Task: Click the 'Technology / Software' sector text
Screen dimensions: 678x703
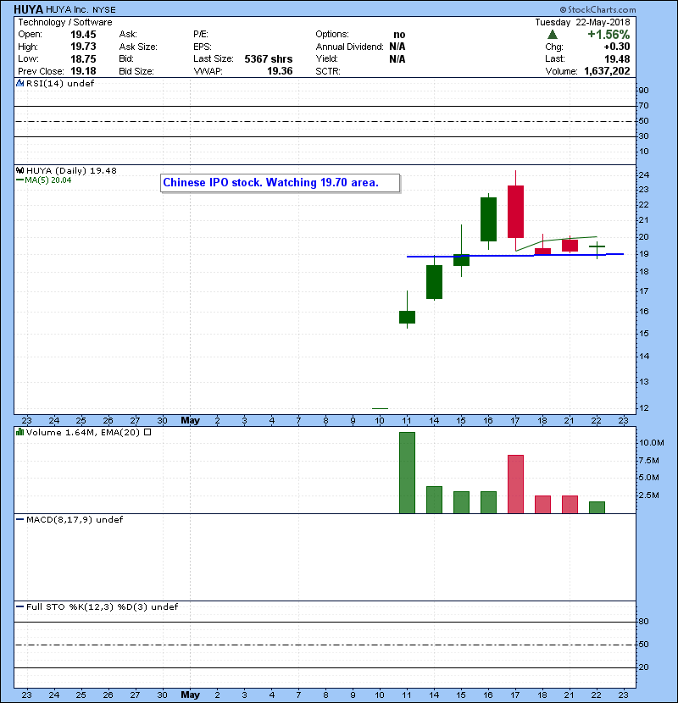Action: (x=65, y=22)
